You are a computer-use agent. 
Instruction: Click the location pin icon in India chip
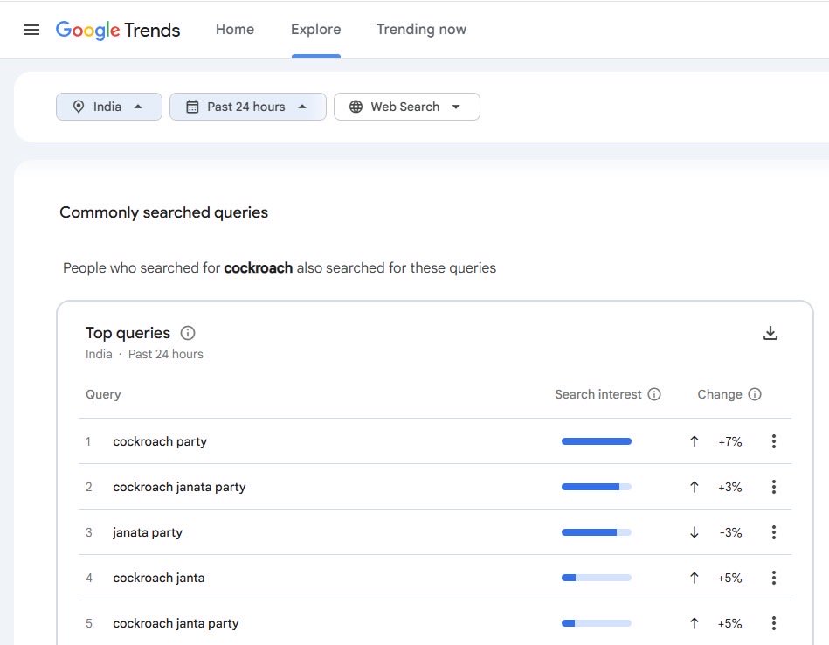pos(79,107)
